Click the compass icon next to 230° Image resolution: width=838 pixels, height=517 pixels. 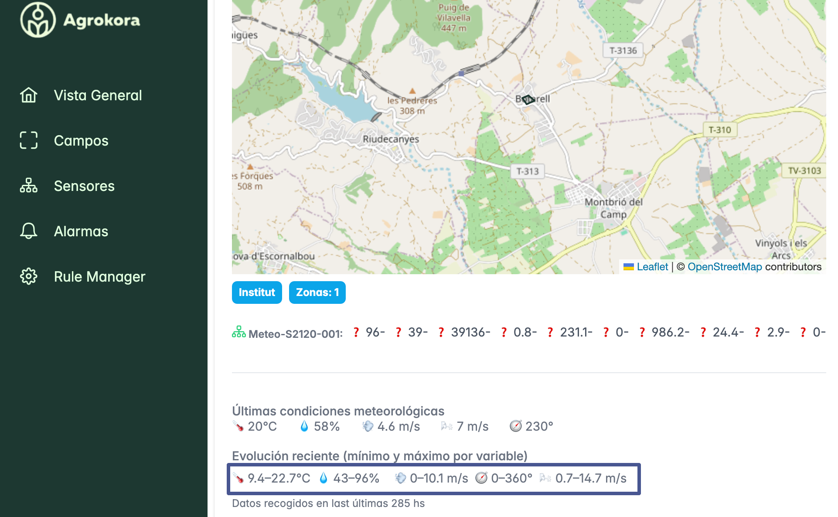(515, 426)
